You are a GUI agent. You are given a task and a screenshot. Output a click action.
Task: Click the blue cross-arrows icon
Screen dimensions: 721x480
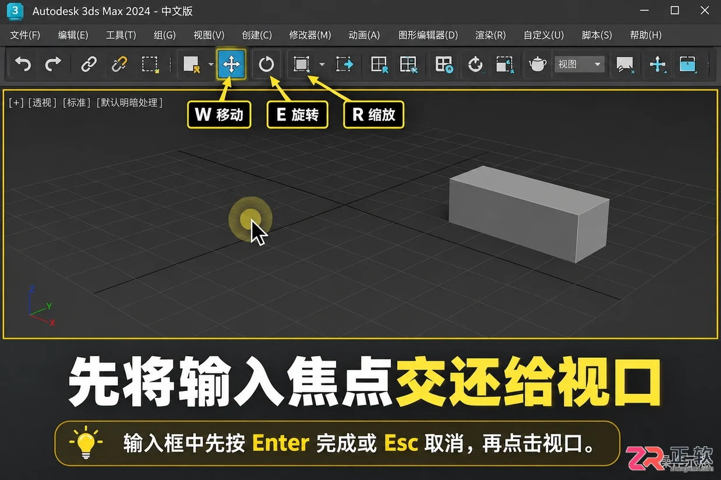(x=658, y=64)
